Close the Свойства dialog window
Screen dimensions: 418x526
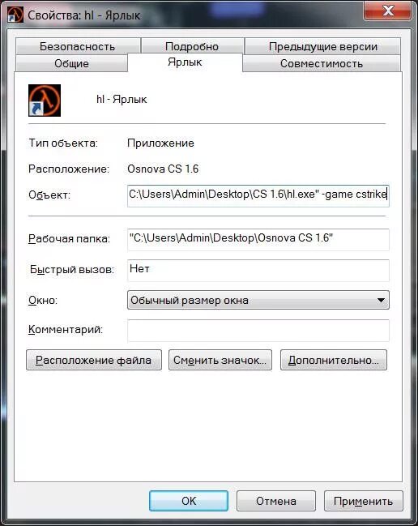[387, 11]
